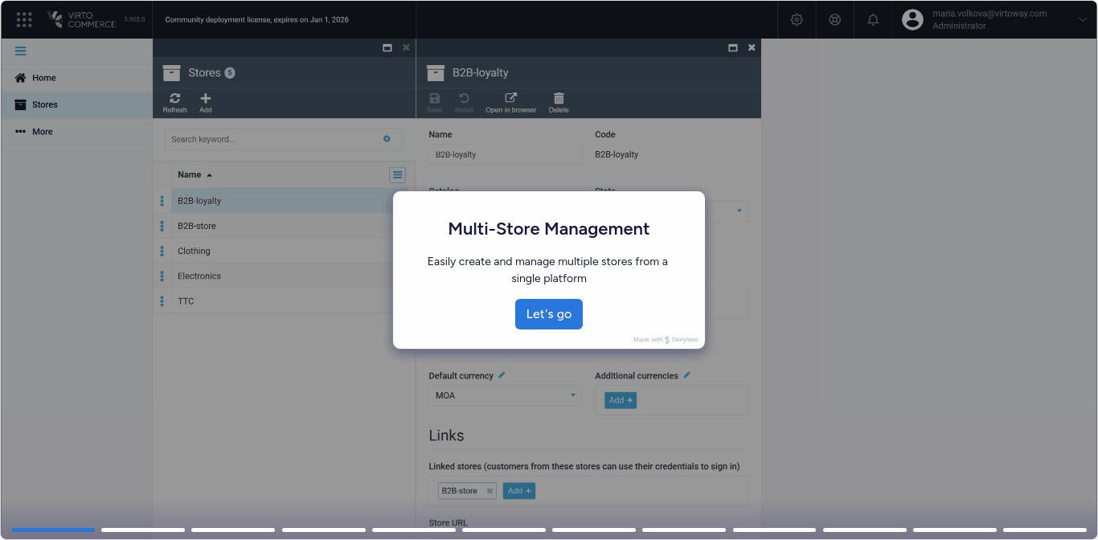
Task: Maximize the Stores blade
Action: point(387,47)
